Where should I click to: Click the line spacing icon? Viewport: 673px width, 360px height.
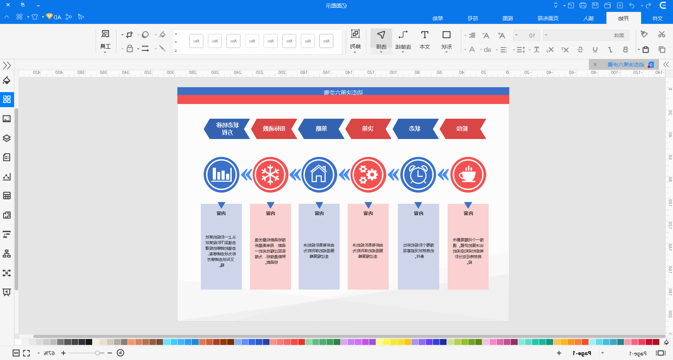tap(521, 50)
